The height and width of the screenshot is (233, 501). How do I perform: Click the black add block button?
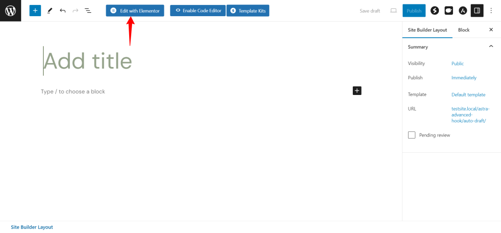point(357,91)
